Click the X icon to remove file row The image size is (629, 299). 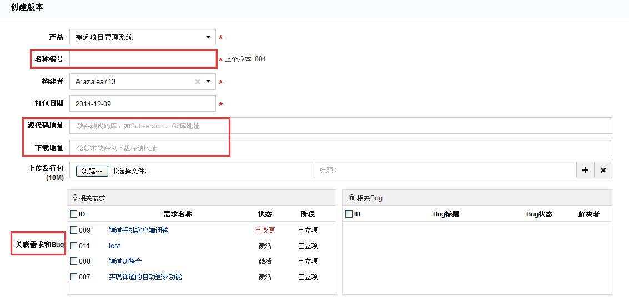tap(603, 171)
